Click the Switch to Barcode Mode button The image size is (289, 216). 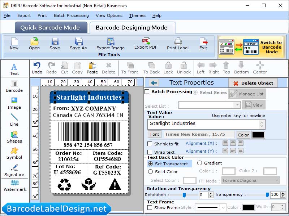(252, 47)
